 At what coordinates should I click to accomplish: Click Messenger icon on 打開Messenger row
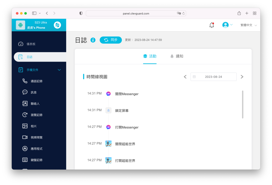[109, 127]
